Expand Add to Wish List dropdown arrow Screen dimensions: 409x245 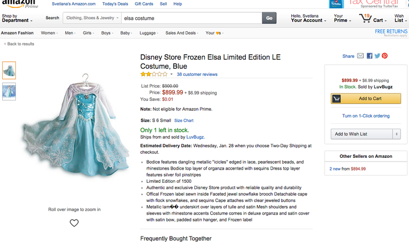pos(396,134)
